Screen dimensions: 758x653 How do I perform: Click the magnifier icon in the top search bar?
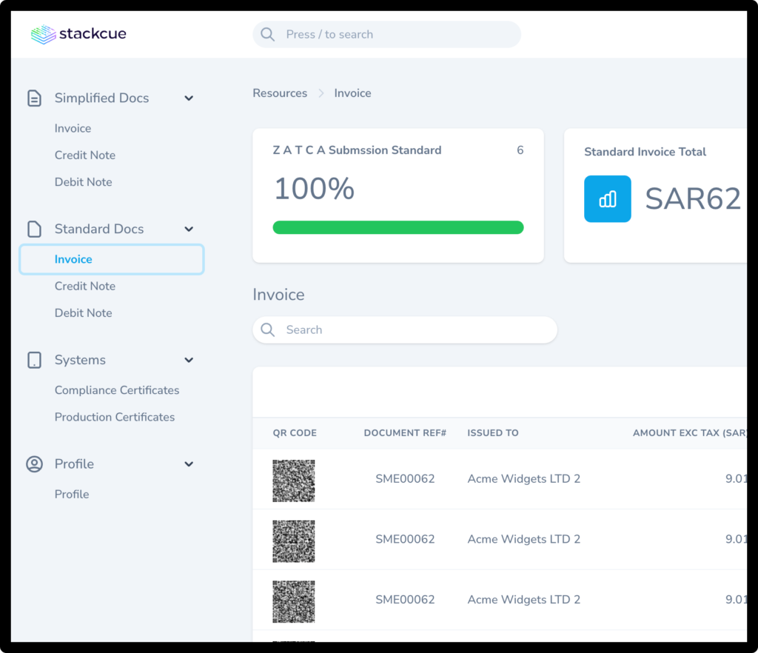pos(267,34)
